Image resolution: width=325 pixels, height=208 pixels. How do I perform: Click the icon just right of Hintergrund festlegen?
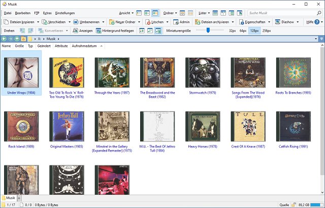pos(142,31)
